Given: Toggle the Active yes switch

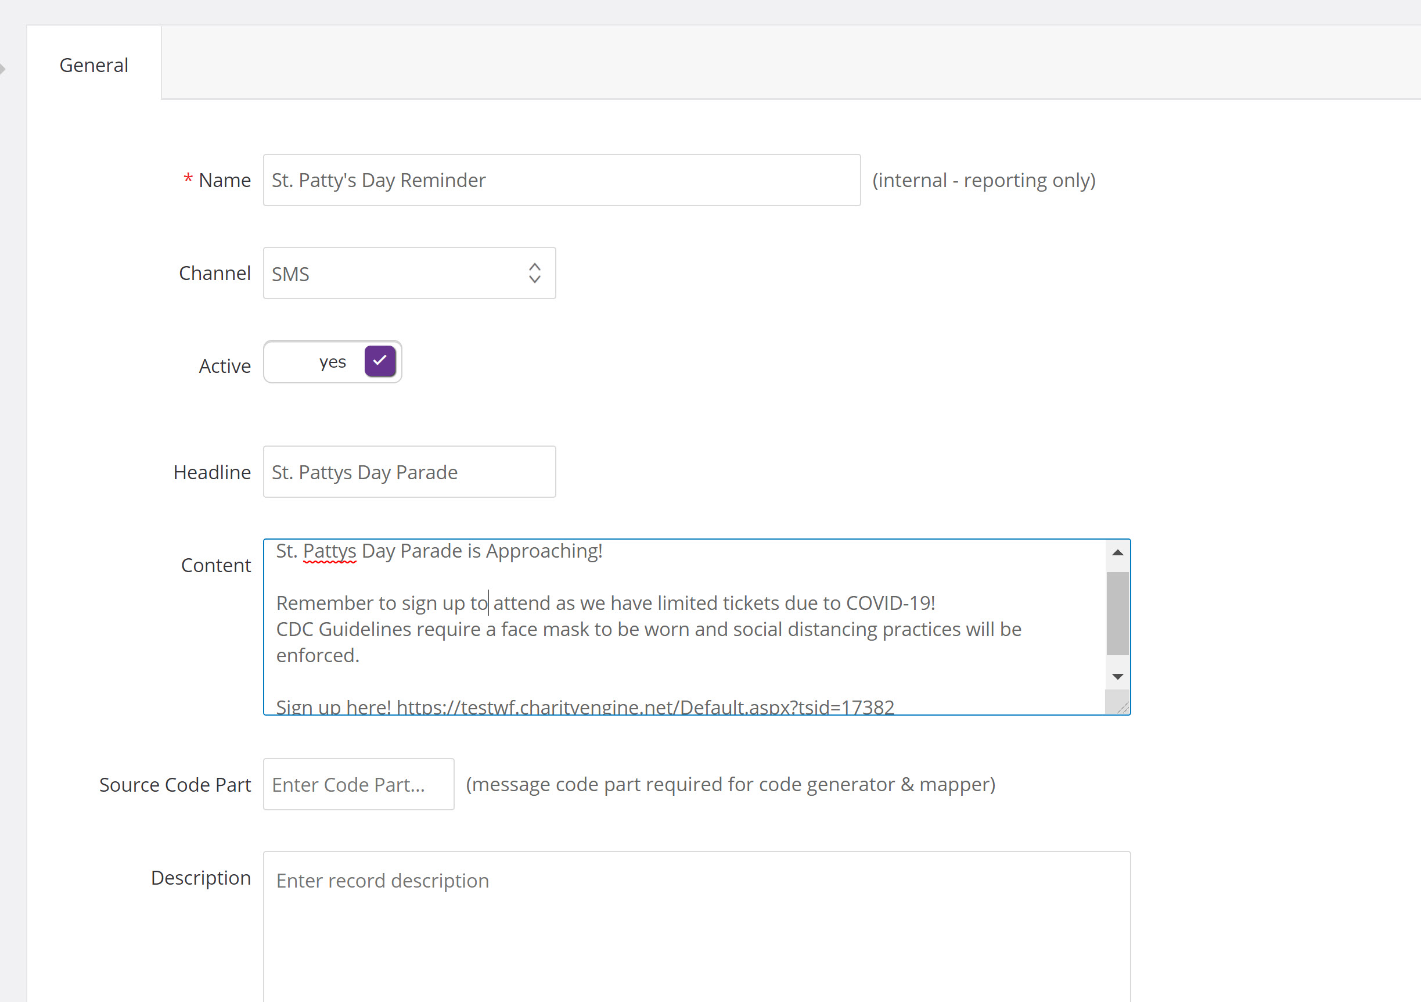Looking at the screenshot, I should [x=332, y=362].
